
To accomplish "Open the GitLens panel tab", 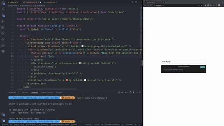I will pyautogui.click(x=59, y=92).
